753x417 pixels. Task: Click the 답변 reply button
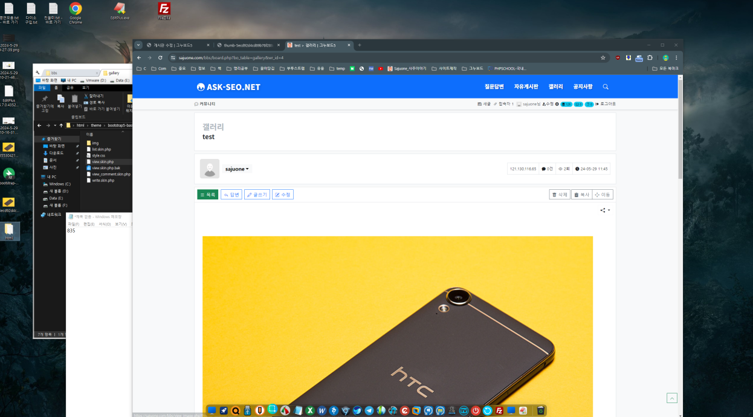231,195
